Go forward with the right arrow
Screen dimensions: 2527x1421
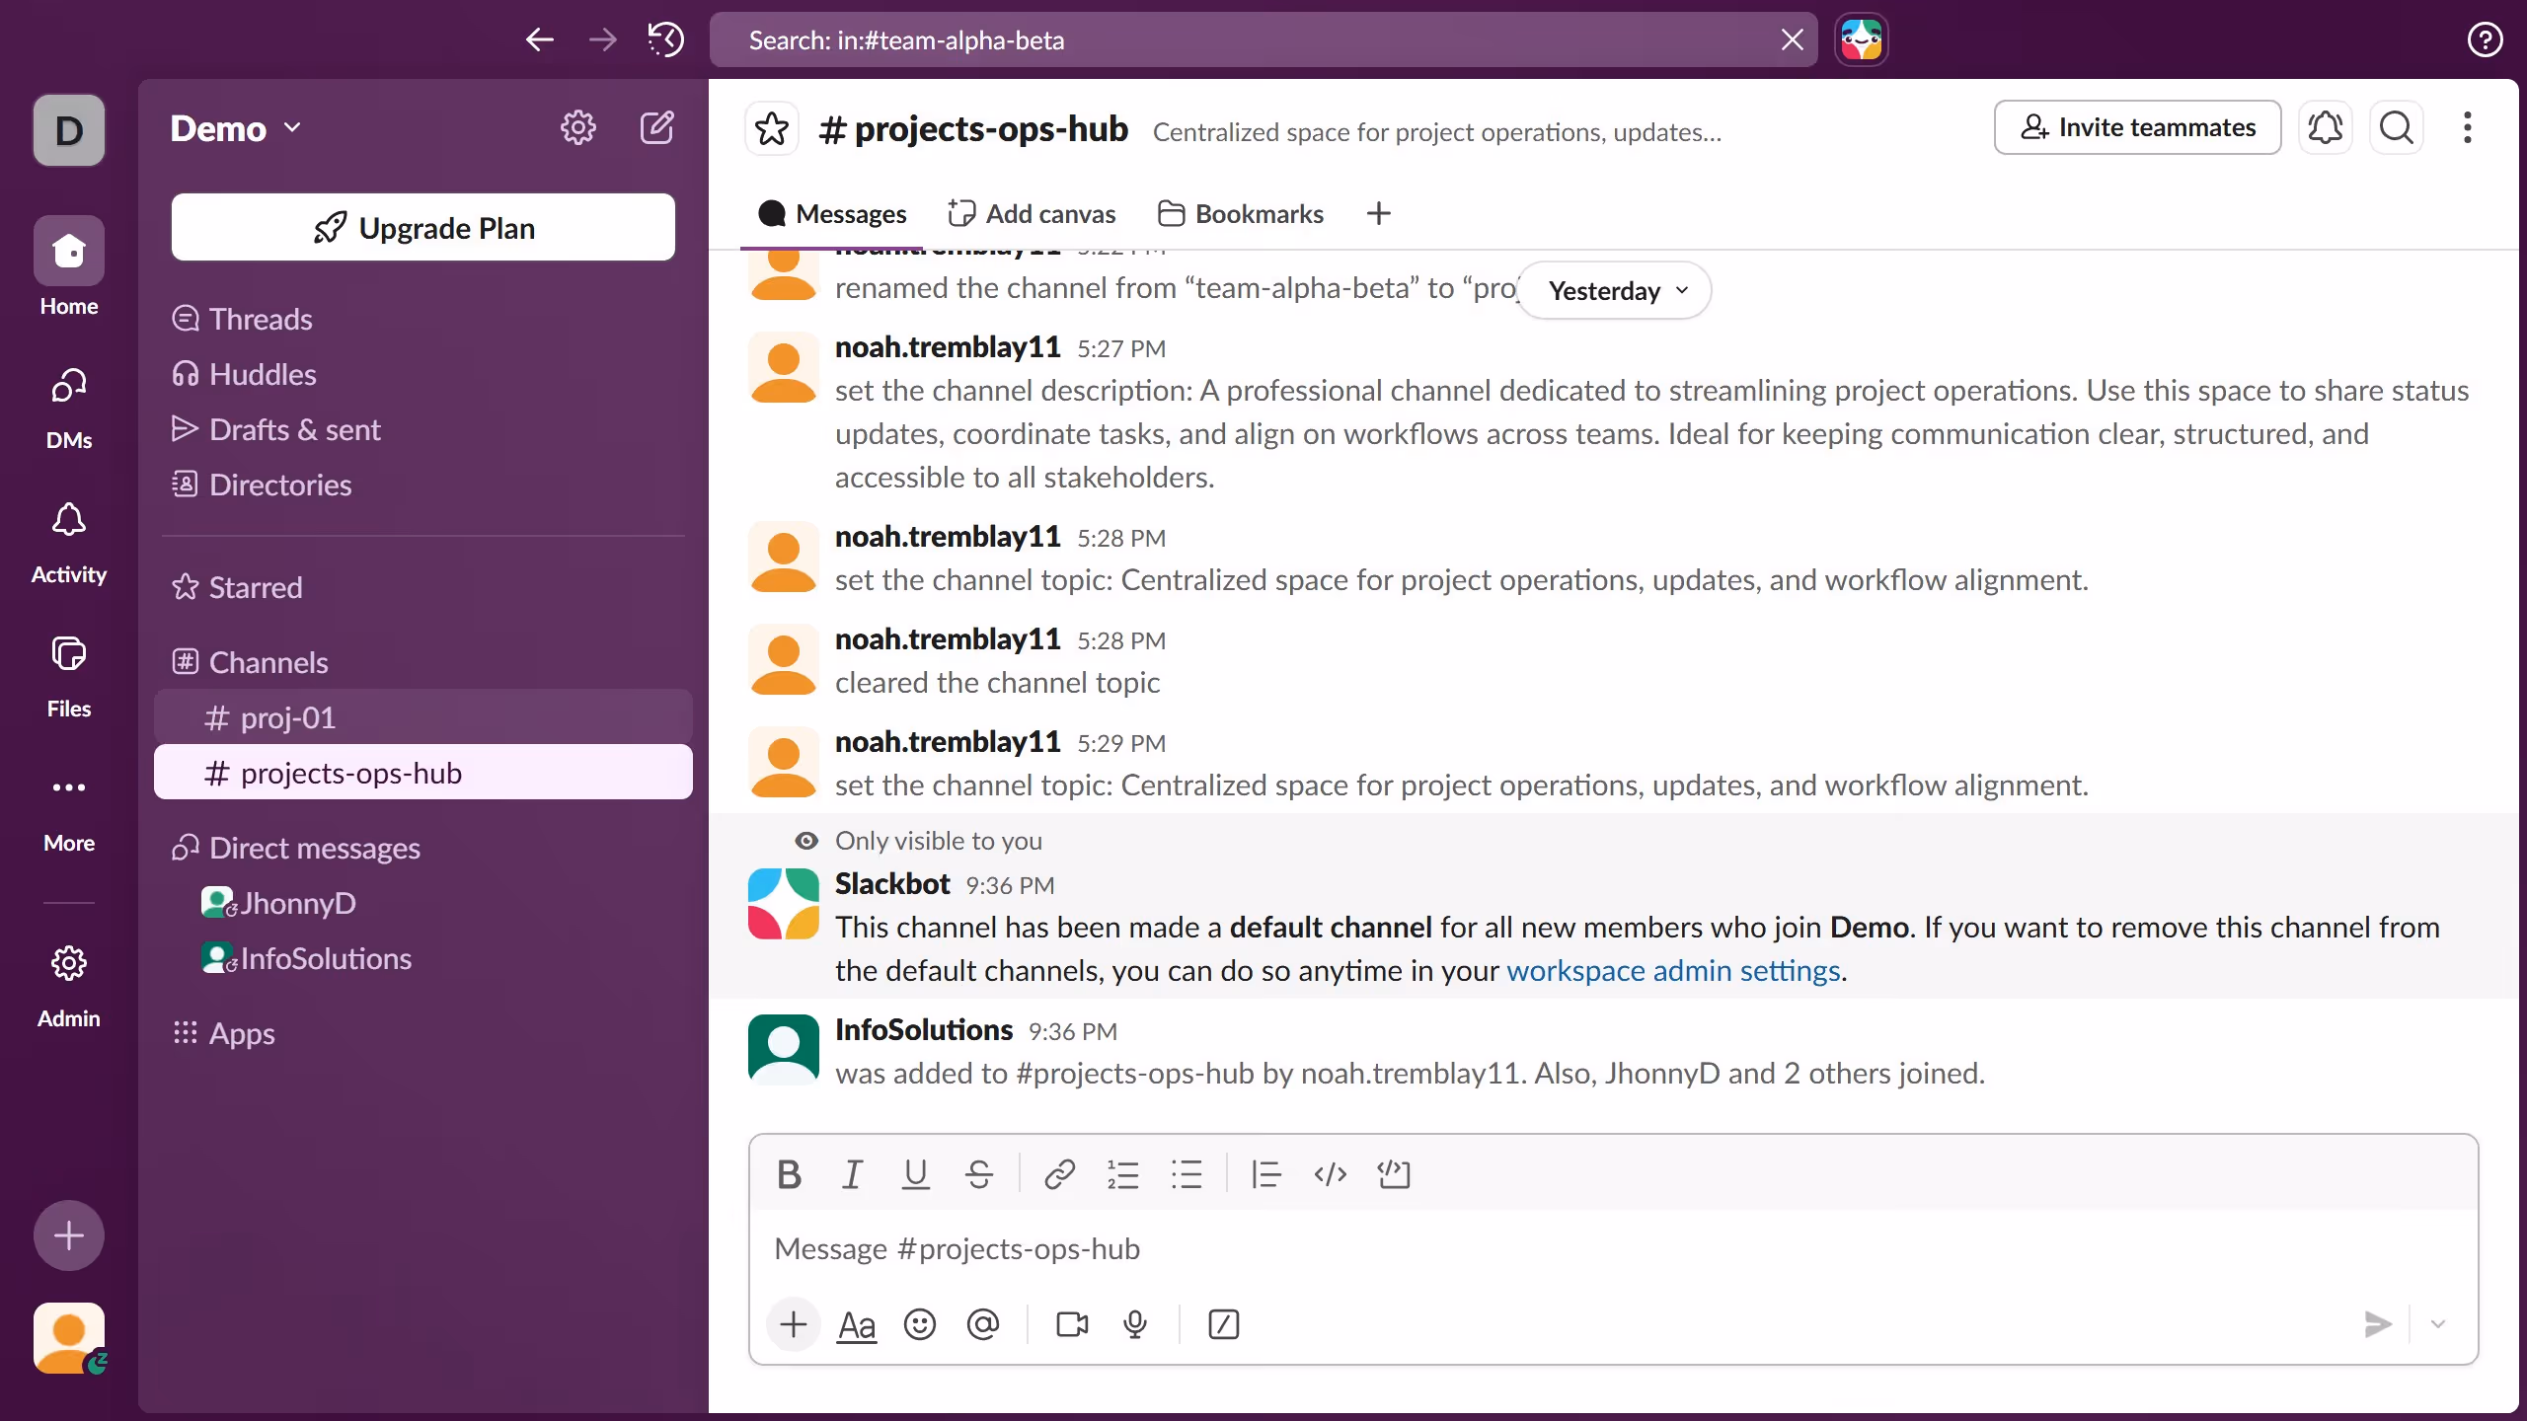(602, 39)
